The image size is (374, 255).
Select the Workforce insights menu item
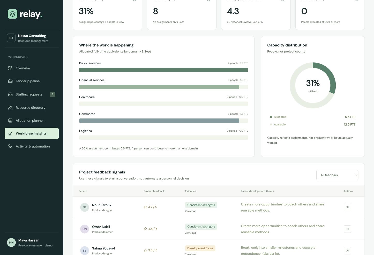click(x=32, y=133)
